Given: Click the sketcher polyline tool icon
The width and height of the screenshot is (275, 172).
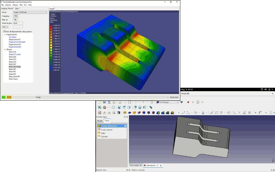Looking at the screenshot, I should 212,113.
